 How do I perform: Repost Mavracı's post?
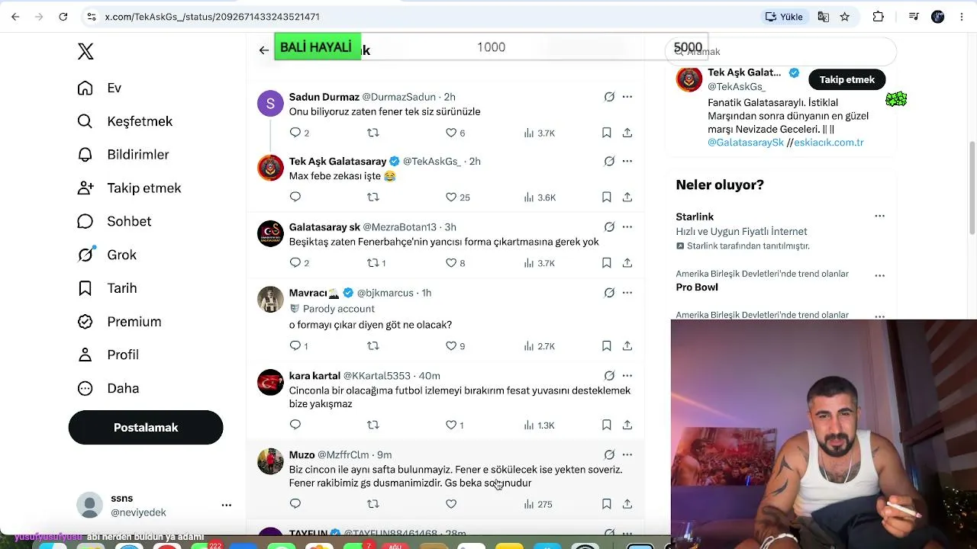pos(373,345)
